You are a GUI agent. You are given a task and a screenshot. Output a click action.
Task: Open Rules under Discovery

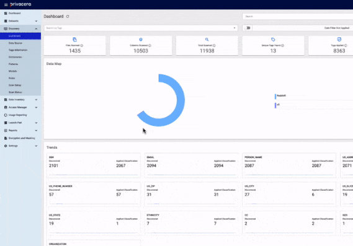(x=20, y=78)
